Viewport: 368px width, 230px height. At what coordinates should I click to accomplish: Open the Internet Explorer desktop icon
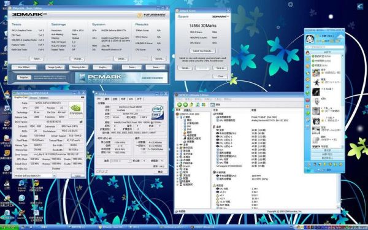(21, 185)
